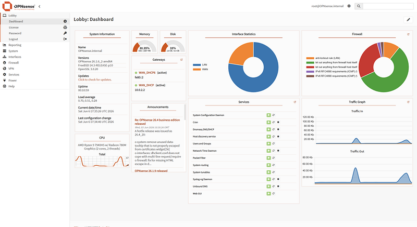Open the OPNsense 26.4 business edition announcement
This screenshot has height=227, width=417.
157,122
